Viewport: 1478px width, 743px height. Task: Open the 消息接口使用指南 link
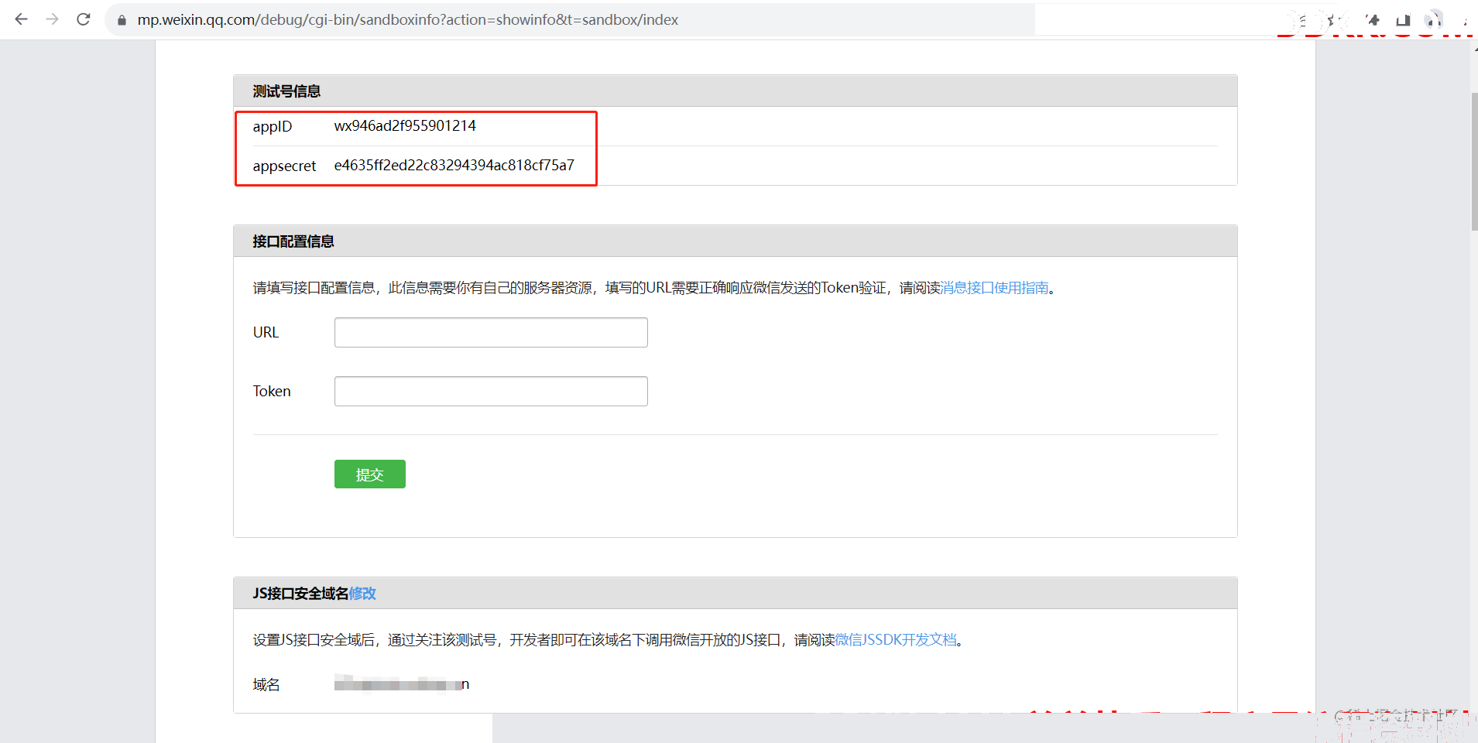click(x=994, y=288)
